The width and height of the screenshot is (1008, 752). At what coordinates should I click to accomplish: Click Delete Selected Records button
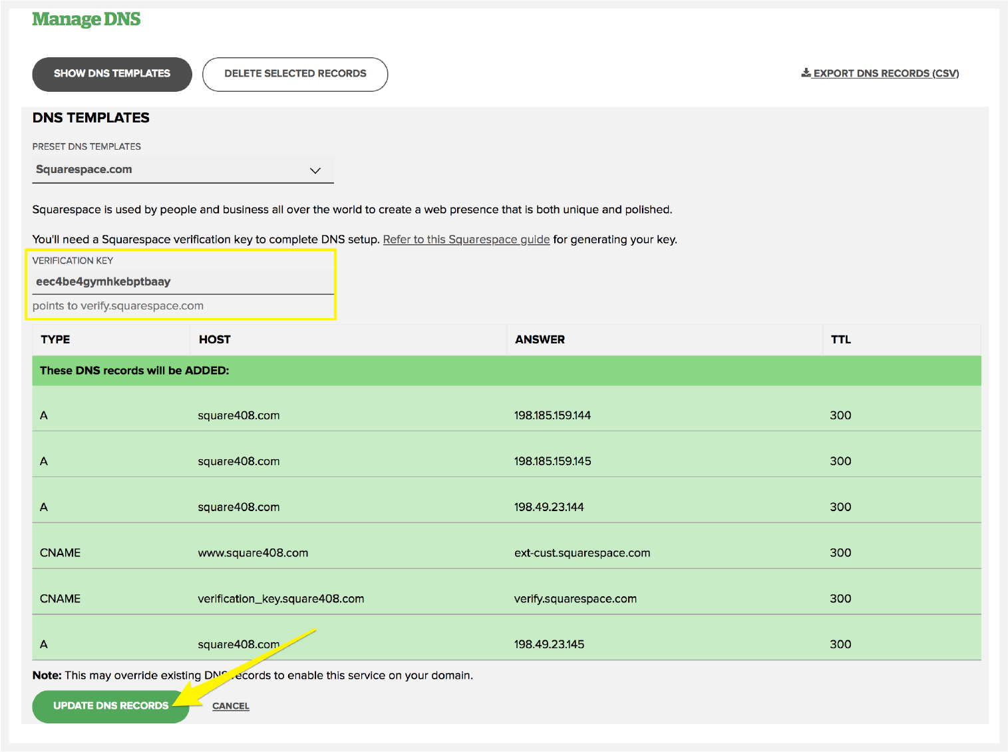coord(295,74)
